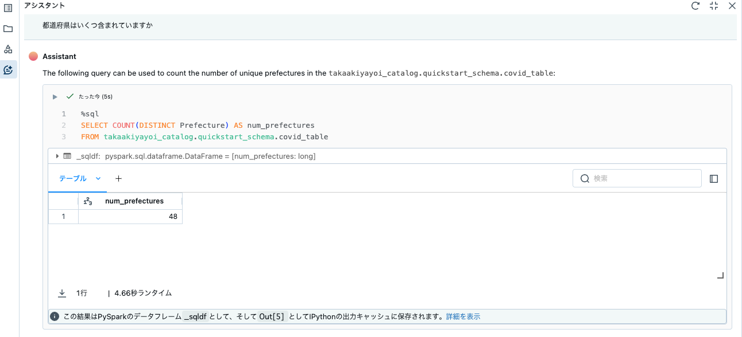Image resolution: width=742 pixels, height=337 pixels.
Task: Toggle the Assistant sidebar icon
Action: pyautogui.click(x=8, y=70)
